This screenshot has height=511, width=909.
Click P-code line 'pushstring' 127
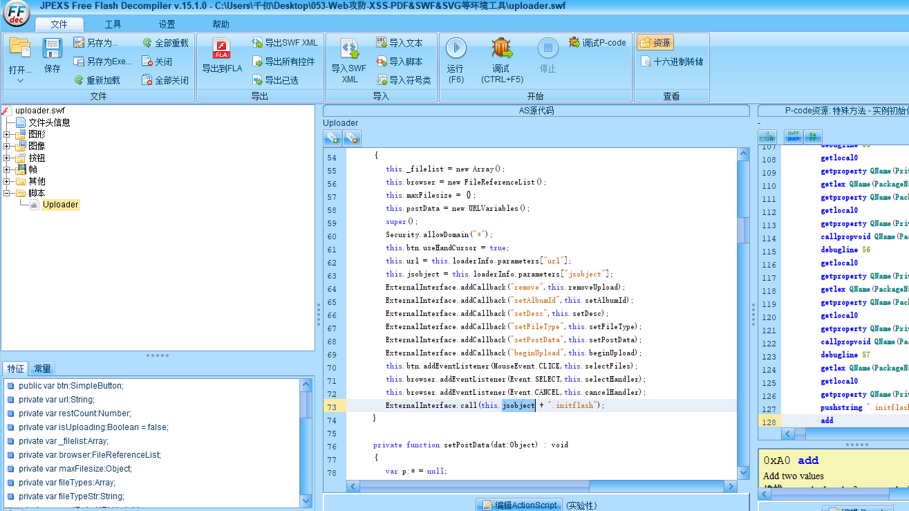(x=864, y=408)
